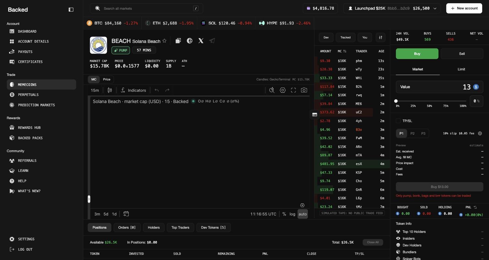This screenshot has width=489, height=260.
Task: Switch to Top Traders tab
Action: pyautogui.click(x=180, y=227)
